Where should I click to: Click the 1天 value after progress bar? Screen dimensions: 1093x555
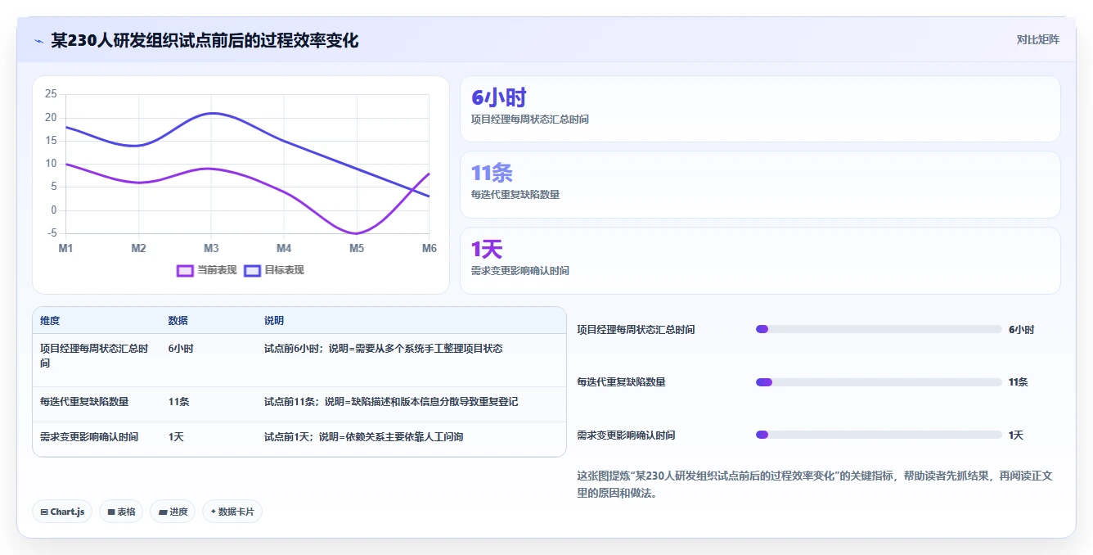coord(1016,435)
